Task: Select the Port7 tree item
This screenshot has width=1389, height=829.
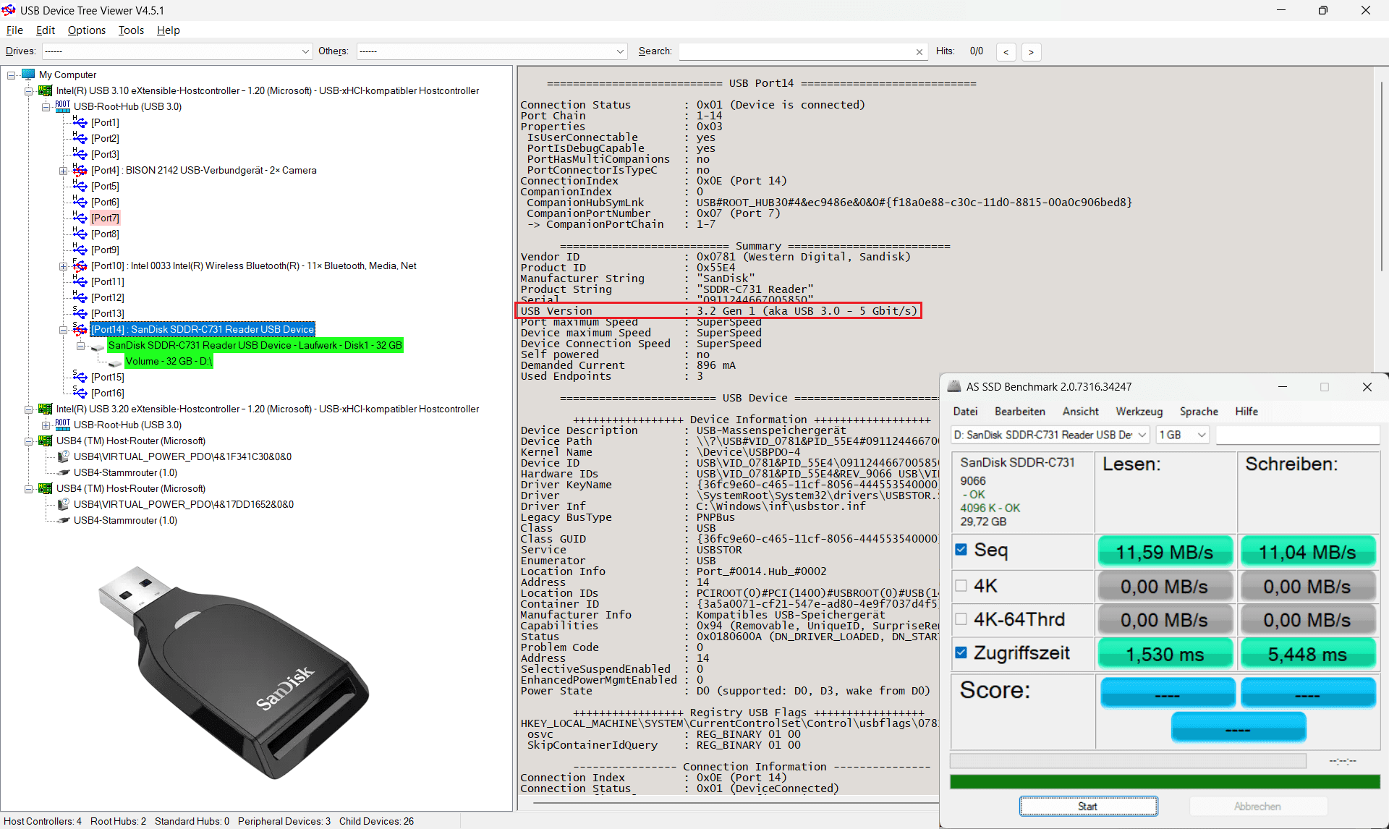Action: [106, 218]
